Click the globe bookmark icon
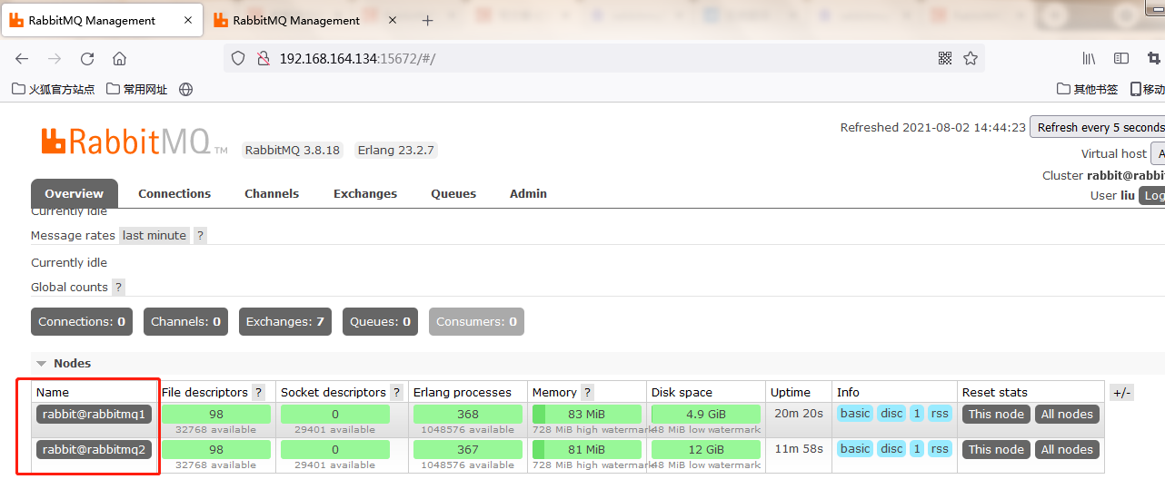This screenshot has height=489, width=1165. (x=186, y=89)
